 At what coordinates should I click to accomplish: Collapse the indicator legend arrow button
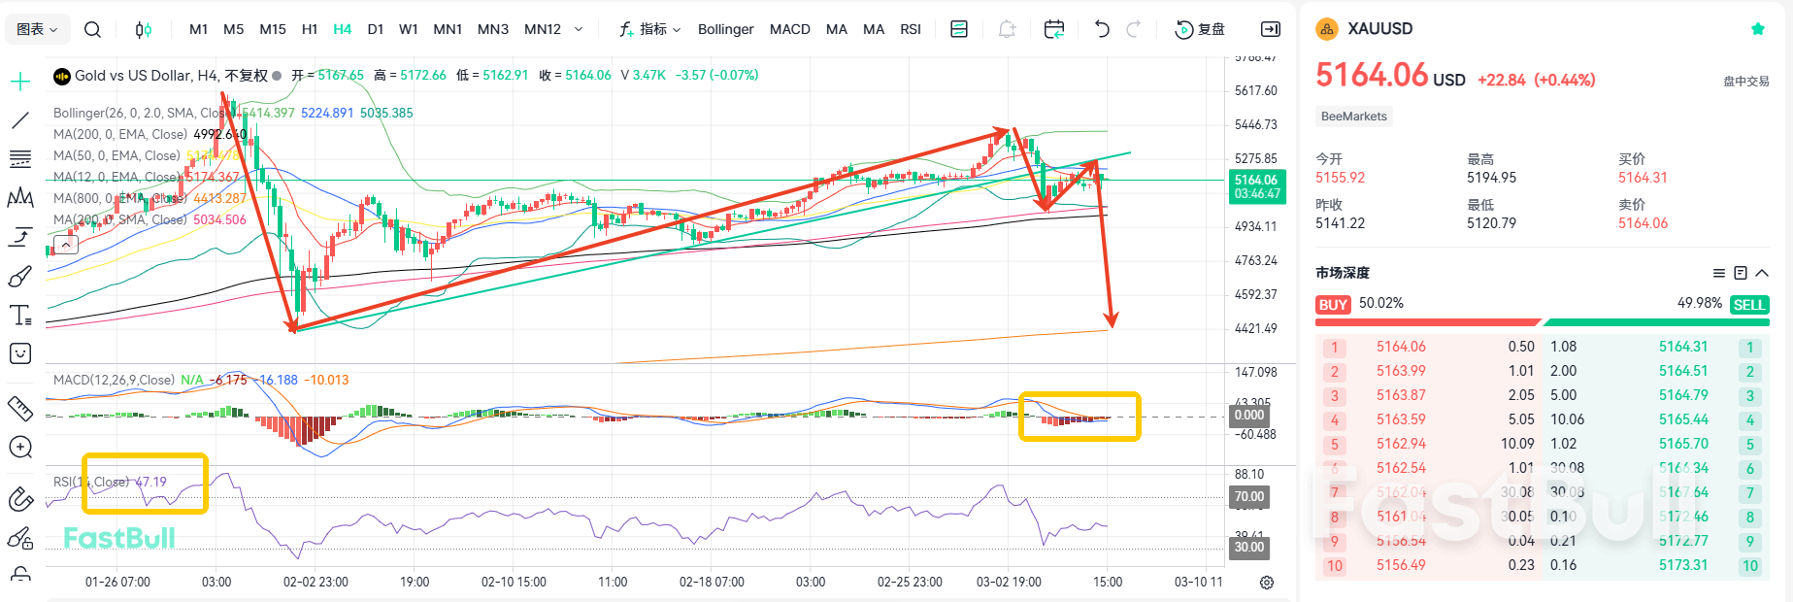(x=66, y=245)
